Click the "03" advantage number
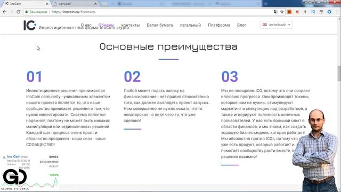341x192 pixels. point(230,77)
